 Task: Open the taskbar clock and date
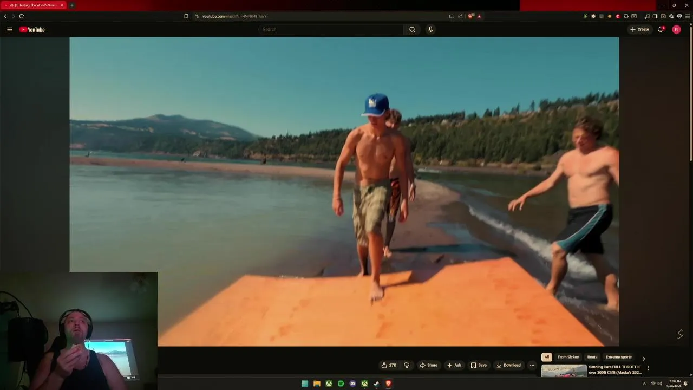coord(675,383)
